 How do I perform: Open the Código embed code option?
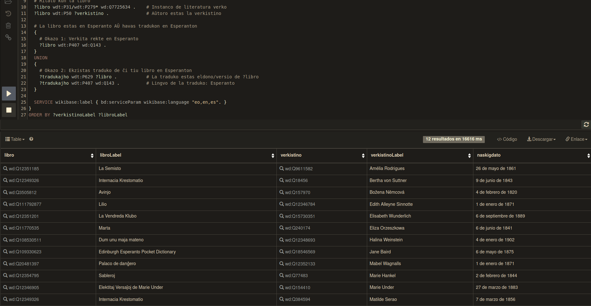click(x=507, y=139)
